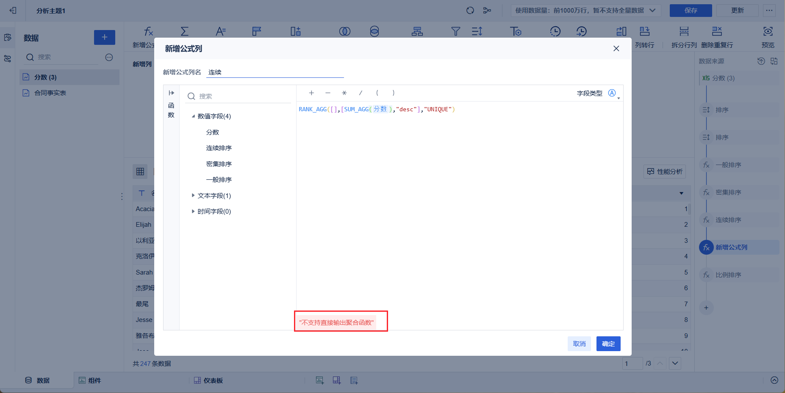
Task: Select the 分数 (3) dataset
Action: pyautogui.click(x=69, y=77)
